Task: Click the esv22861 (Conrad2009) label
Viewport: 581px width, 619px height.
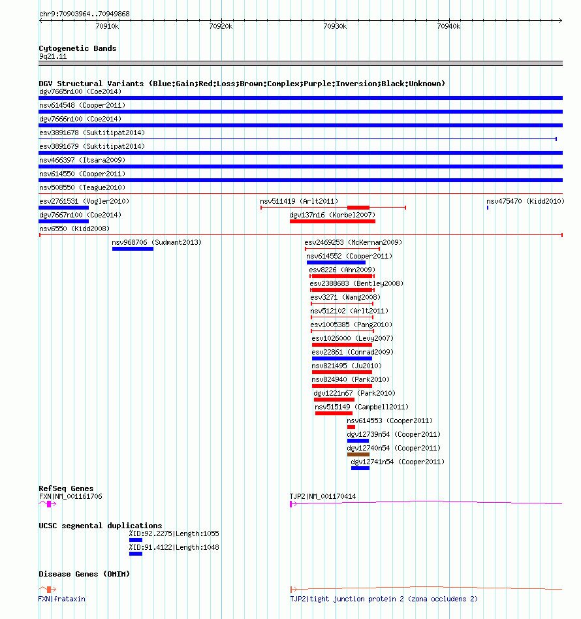Action: 353,352
